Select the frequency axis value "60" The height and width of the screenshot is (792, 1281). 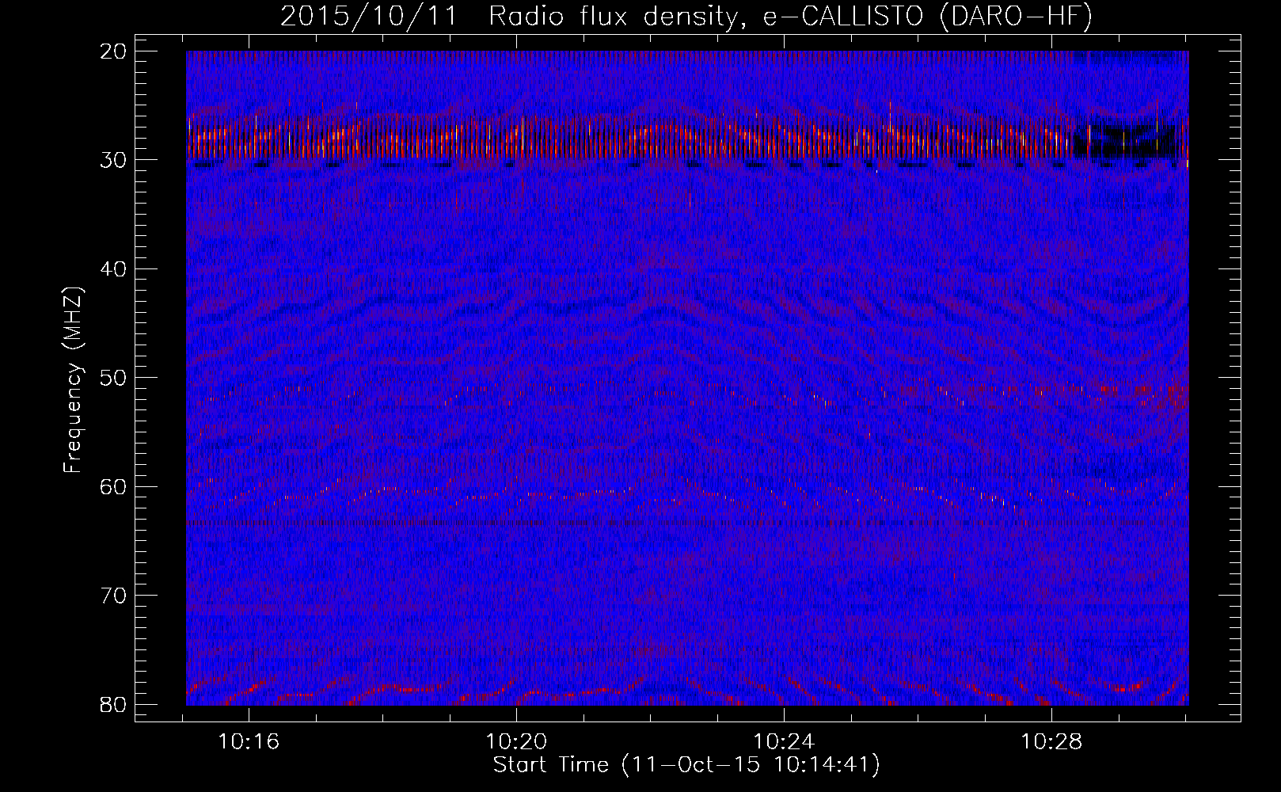point(114,487)
